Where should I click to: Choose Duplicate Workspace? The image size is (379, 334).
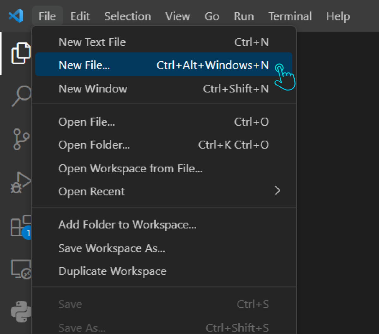pos(112,271)
